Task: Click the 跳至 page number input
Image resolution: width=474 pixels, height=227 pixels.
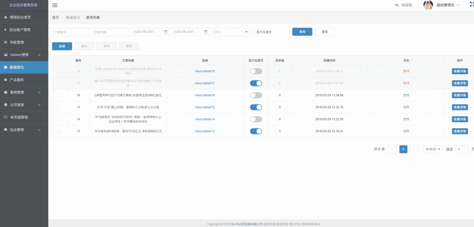Action: 462,149
